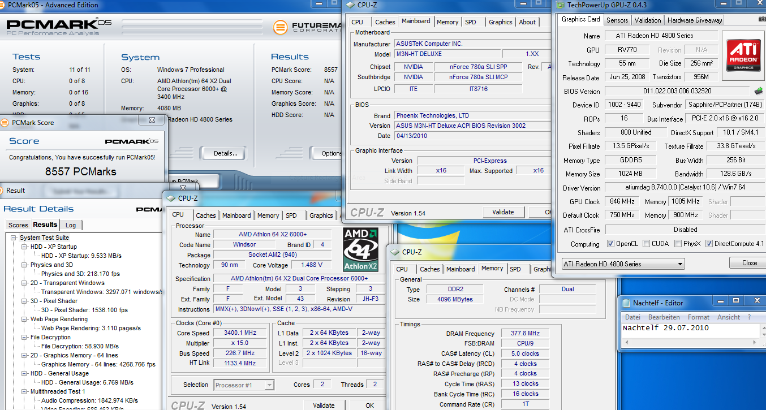Toggle the OpenCL checkbox

coord(610,244)
